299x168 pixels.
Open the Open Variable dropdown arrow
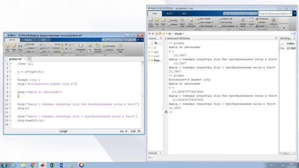(213, 22)
